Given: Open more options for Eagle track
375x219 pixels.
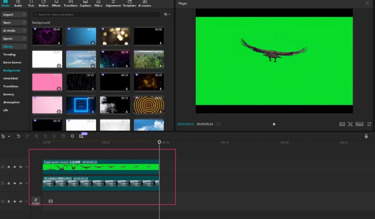Looking at the screenshot, I should tap(26, 167).
